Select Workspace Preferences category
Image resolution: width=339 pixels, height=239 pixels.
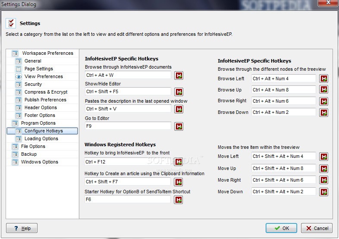click(x=48, y=53)
